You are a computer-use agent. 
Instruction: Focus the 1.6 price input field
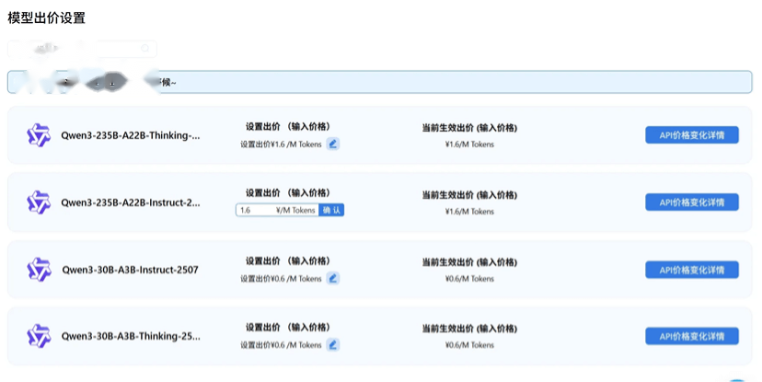click(277, 210)
